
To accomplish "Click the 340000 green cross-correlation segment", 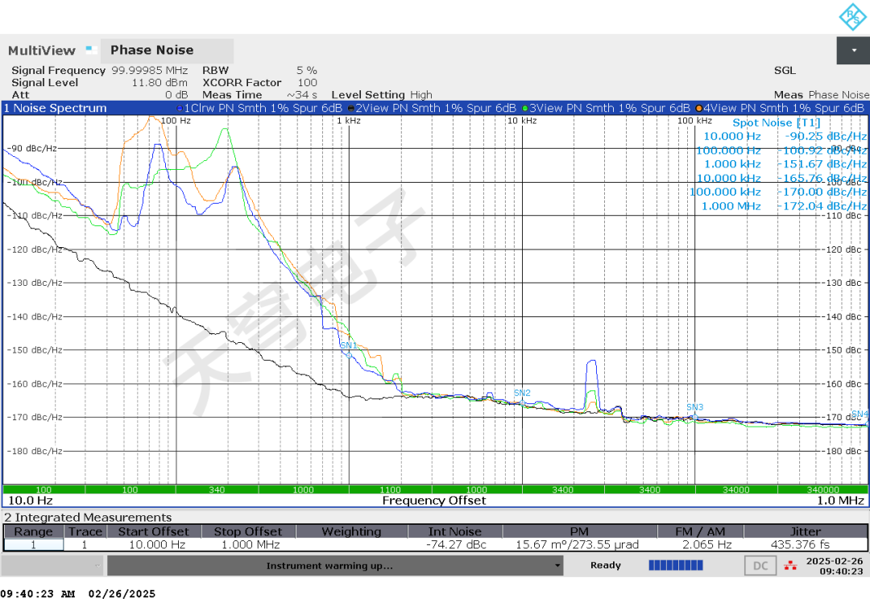I will point(822,489).
